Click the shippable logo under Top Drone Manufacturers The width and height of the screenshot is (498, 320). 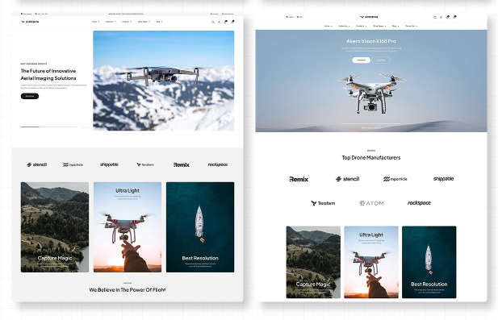(x=443, y=179)
